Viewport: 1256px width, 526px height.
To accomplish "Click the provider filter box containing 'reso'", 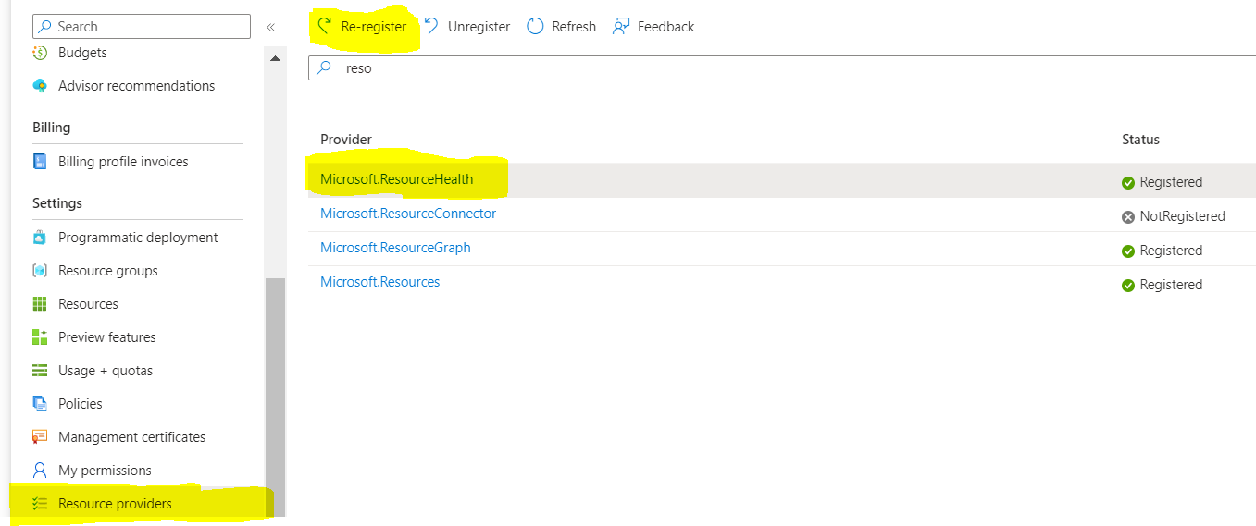I will (782, 68).
